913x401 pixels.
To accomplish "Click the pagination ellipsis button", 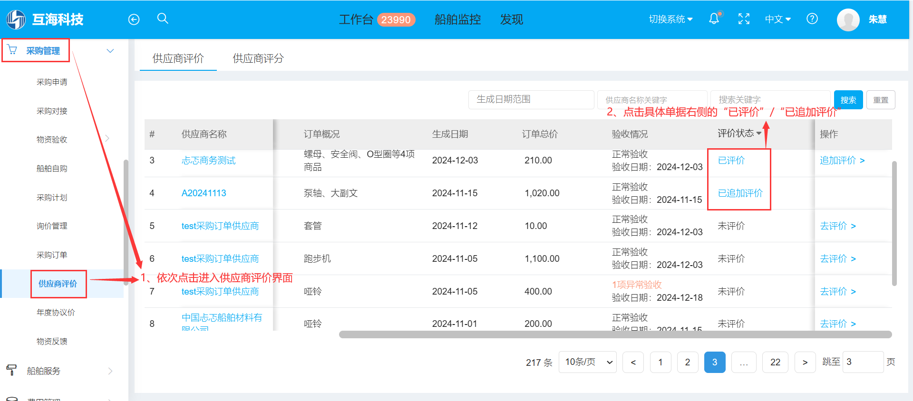I will [x=744, y=362].
